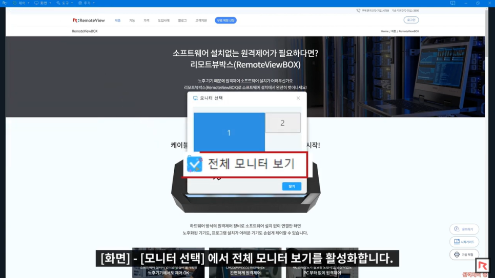Open the 고객지원 navigation item
Image resolution: width=495 pixels, height=278 pixels.
click(201, 20)
